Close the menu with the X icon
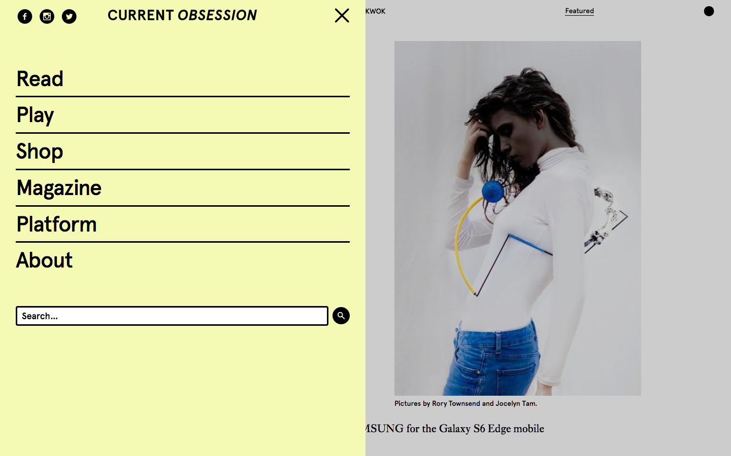Screen dimensions: 731x456 click(342, 16)
